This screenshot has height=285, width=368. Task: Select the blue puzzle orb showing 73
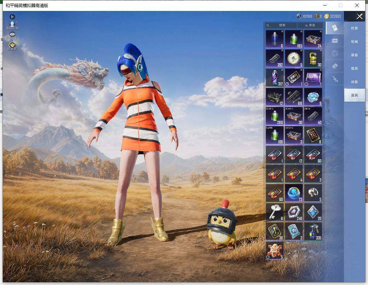pyautogui.click(x=294, y=193)
